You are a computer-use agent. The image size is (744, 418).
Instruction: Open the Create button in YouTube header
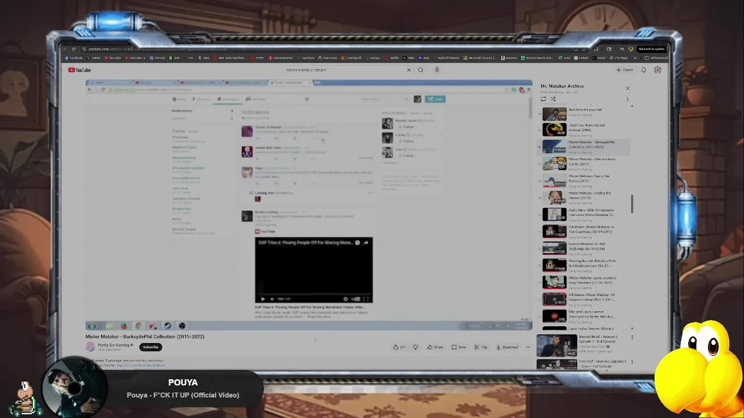[625, 70]
